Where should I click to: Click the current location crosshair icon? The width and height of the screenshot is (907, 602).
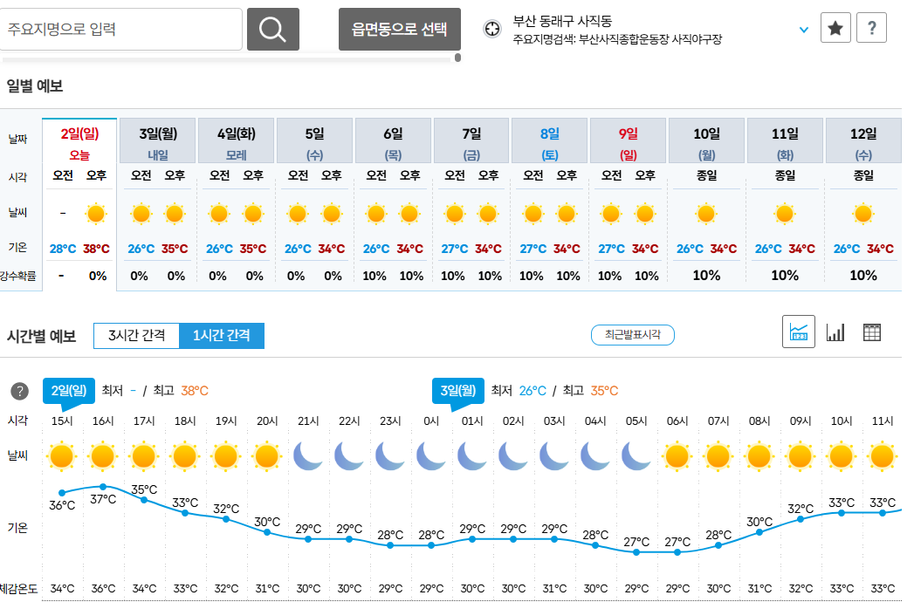pos(492,28)
